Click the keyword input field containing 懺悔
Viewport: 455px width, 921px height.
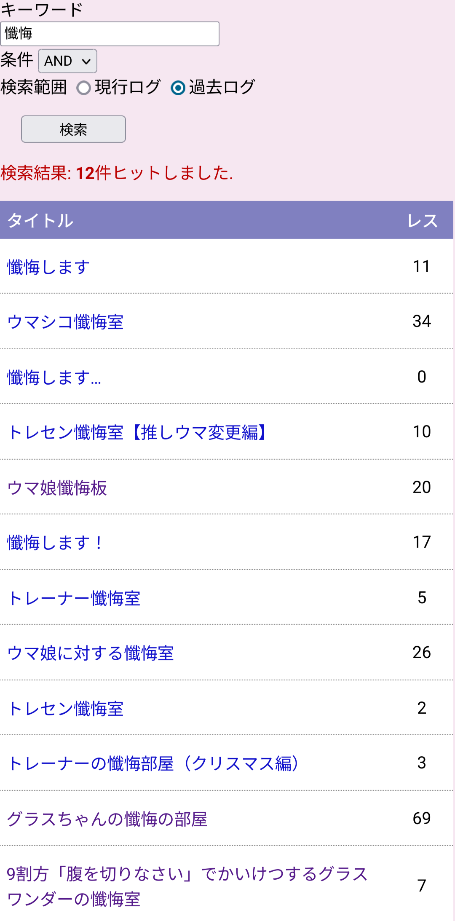[x=110, y=34]
